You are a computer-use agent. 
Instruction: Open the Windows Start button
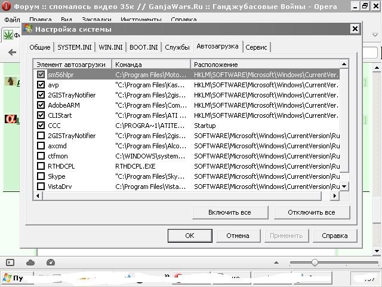point(17,277)
